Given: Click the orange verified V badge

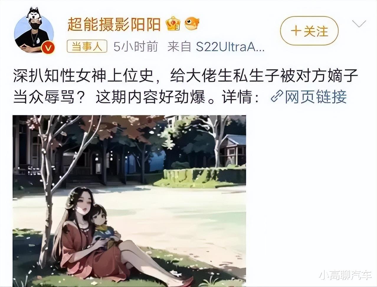Looking at the screenshot, I should [47, 47].
